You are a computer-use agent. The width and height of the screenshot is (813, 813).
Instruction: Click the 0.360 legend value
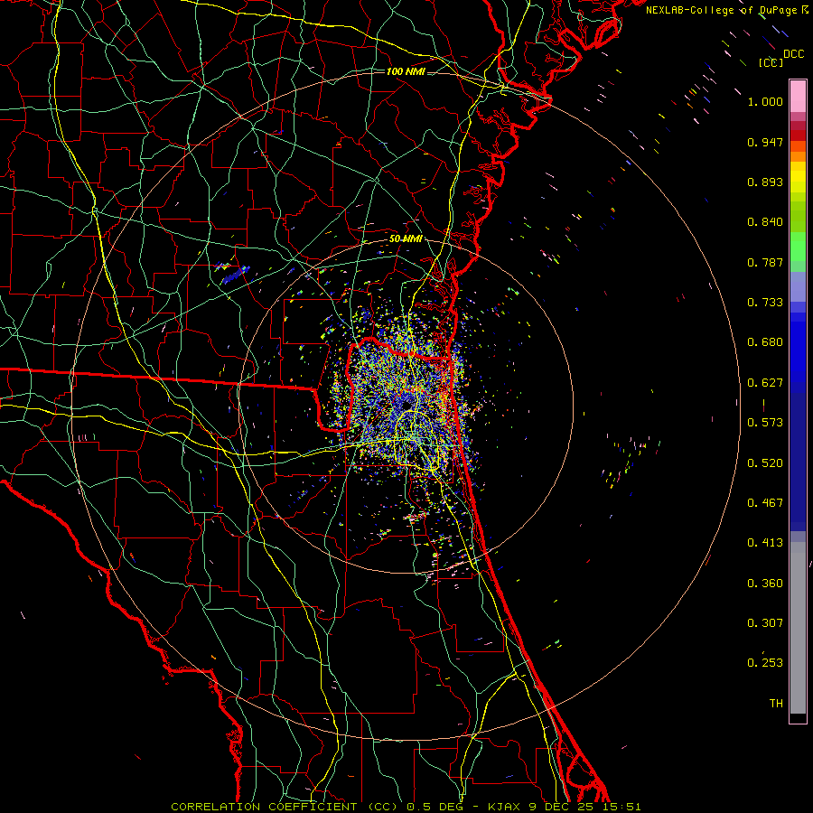(x=765, y=584)
